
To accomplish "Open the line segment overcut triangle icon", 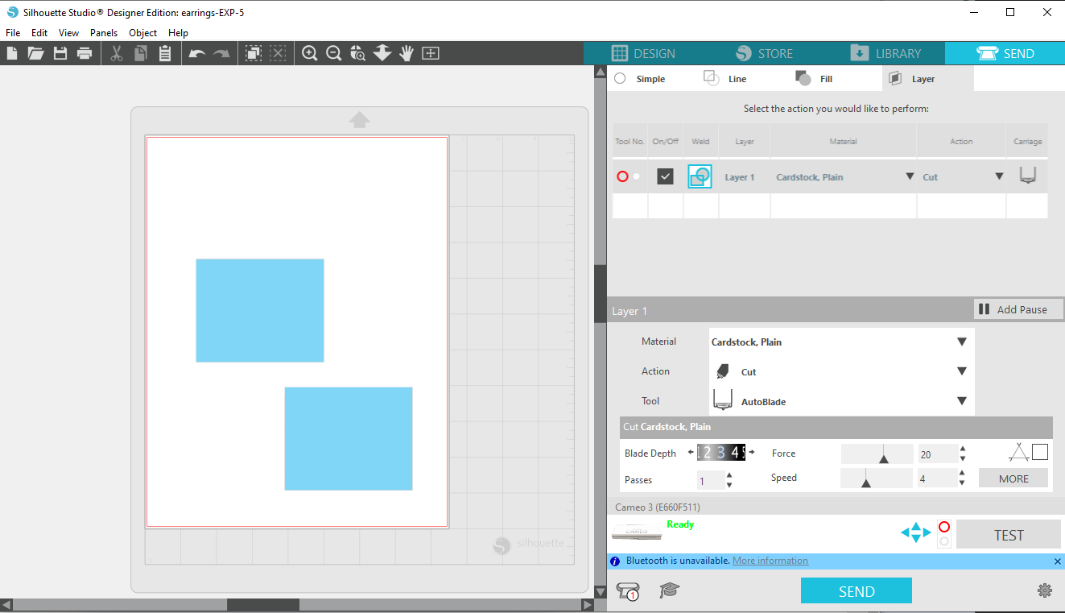I will pos(1019,453).
